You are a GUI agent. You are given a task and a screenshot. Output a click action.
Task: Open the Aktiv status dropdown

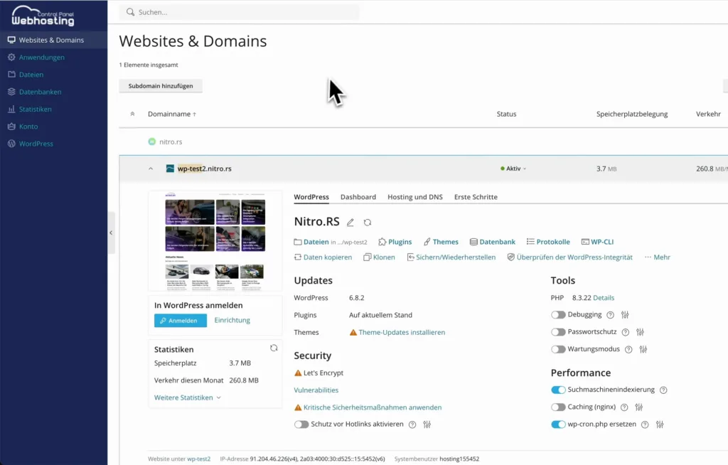tap(513, 169)
